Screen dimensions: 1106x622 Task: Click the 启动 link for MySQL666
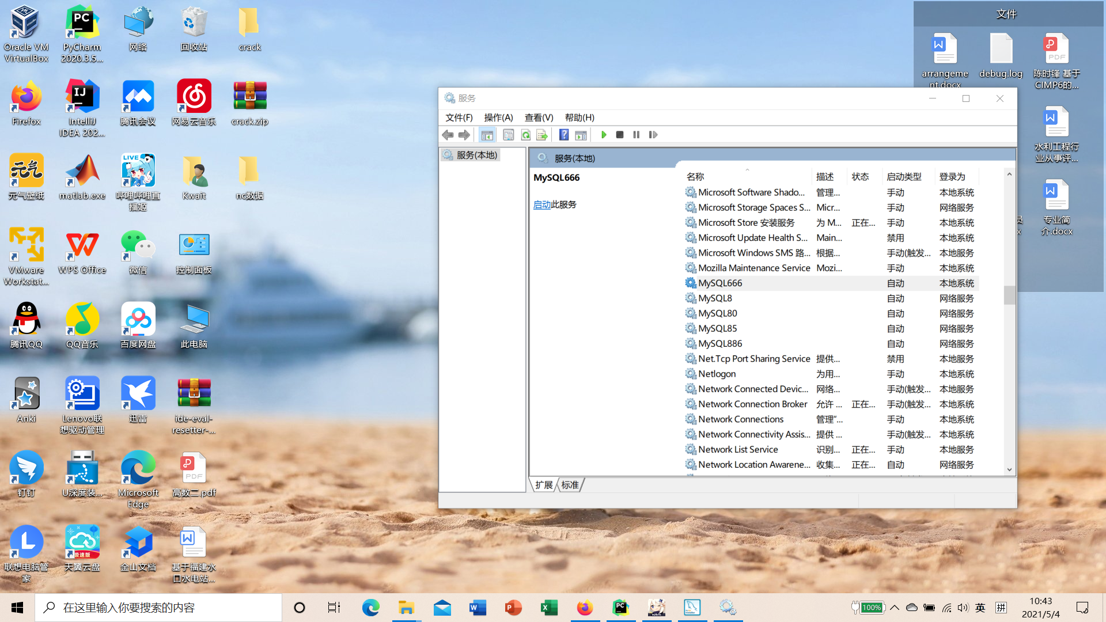[x=541, y=204]
